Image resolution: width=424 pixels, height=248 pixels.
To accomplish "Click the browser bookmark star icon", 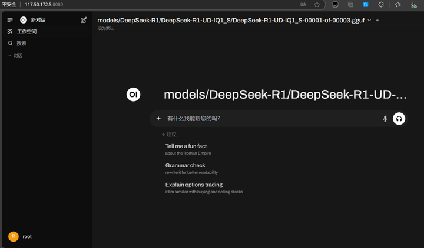I will 317,5.
